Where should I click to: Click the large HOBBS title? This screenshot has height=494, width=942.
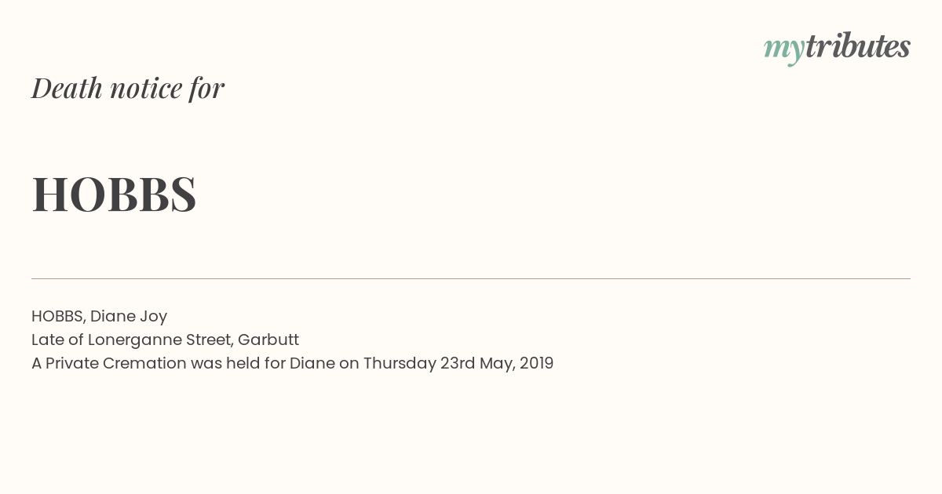pyautogui.click(x=114, y=194)
